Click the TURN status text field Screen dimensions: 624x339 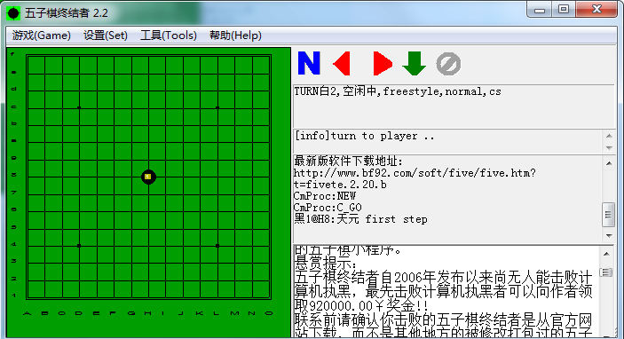454,106
